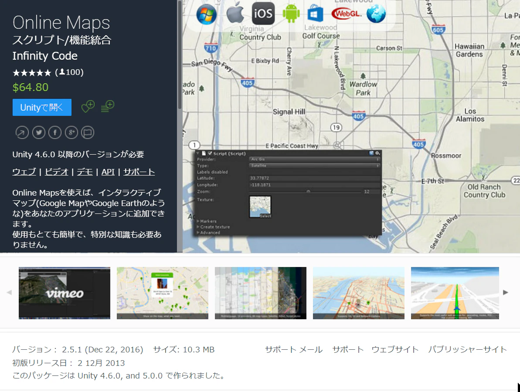The image size is (520, 392).
Task: Open the デモ link
Action: tap(85, 172)
